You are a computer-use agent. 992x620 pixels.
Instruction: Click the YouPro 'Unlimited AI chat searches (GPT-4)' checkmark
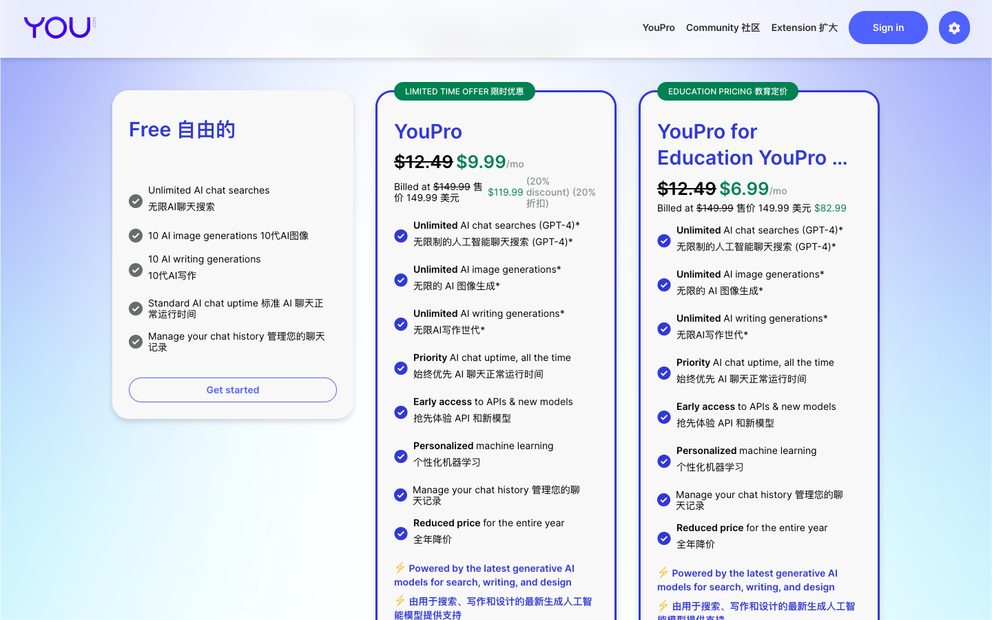401,236
